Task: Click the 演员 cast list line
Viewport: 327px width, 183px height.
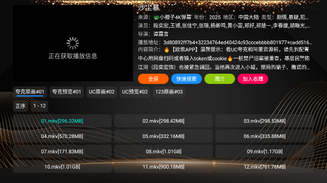Action: (224, 26)
